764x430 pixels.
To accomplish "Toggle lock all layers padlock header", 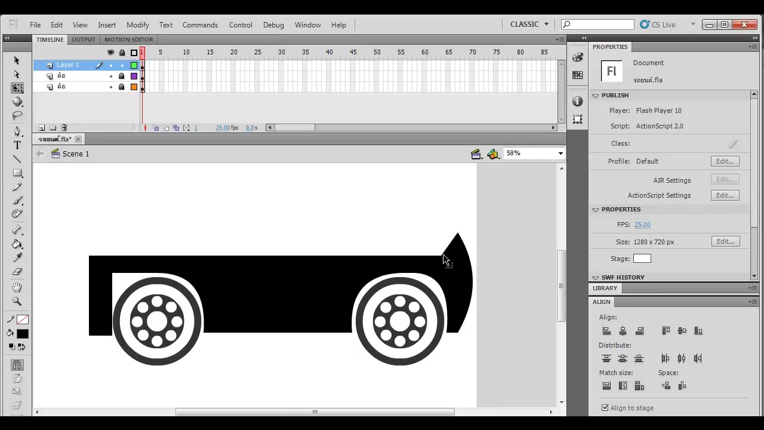I will [x=122, y=53].
